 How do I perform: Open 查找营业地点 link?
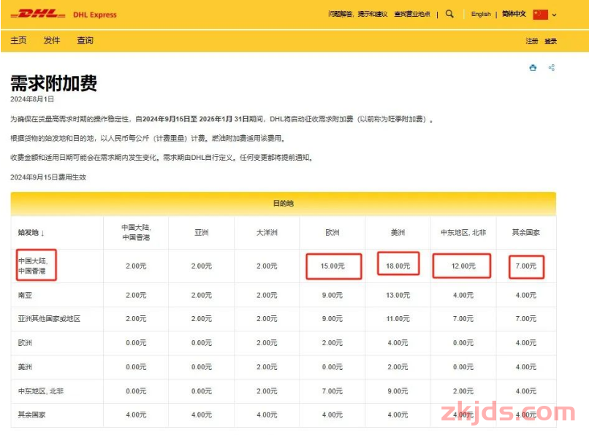pyautogui.click(x=412, y=15)
